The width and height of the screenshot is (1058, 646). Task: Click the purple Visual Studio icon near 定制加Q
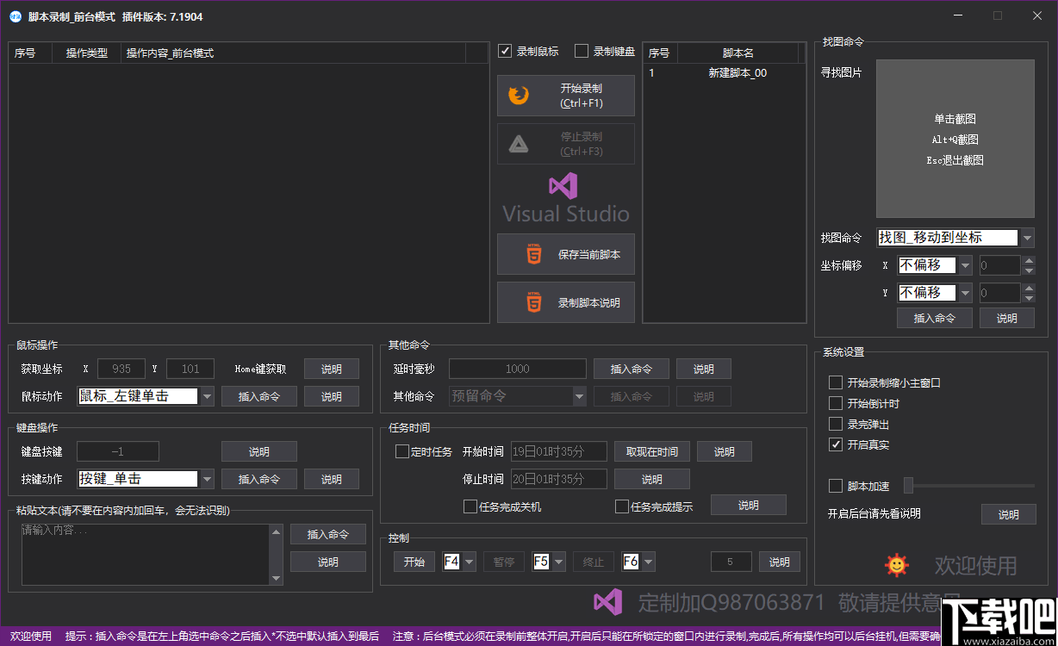tap(608, 602)
